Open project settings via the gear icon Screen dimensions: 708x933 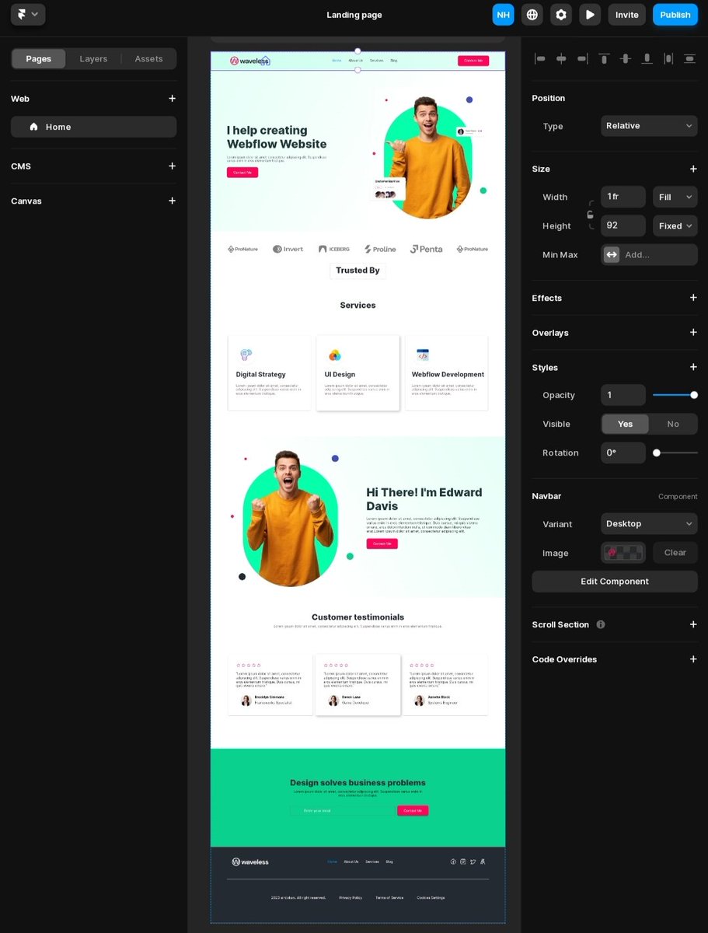pyautogui.click(x=561, y=14)
